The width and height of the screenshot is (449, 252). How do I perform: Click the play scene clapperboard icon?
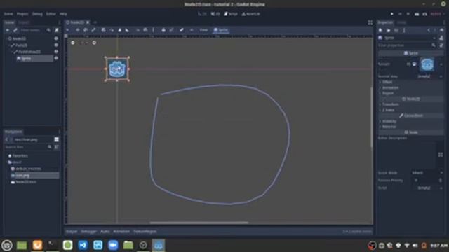(x=417, y=14)
